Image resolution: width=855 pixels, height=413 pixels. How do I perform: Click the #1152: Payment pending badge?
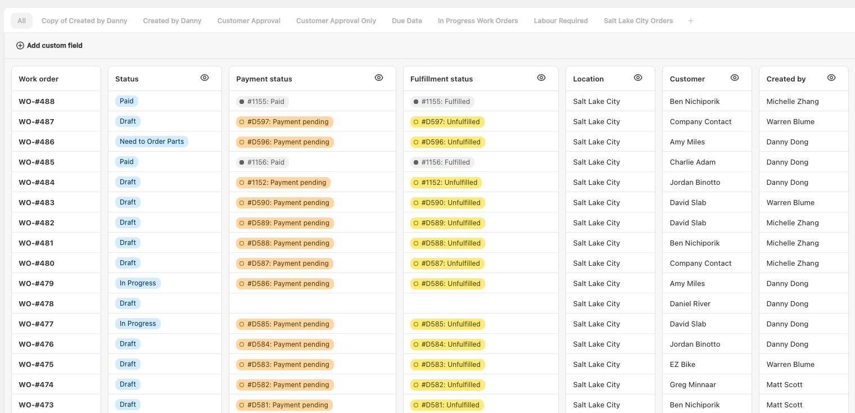pyautogui.click(x=283, y=183)
